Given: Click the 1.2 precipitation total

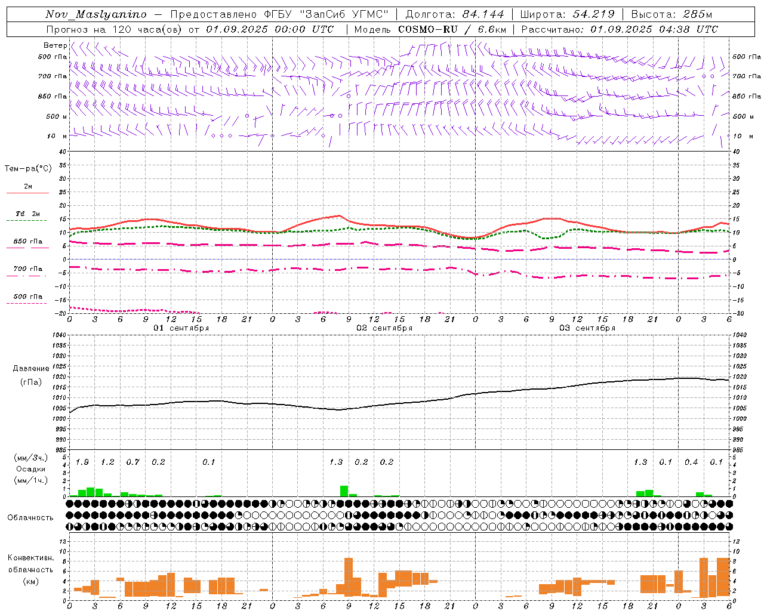Looking at the screenshot, I should point(107,462).
